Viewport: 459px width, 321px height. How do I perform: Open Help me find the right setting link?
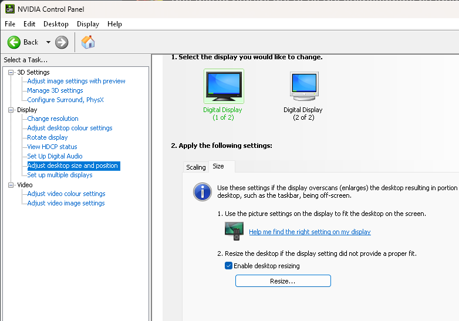310,232
